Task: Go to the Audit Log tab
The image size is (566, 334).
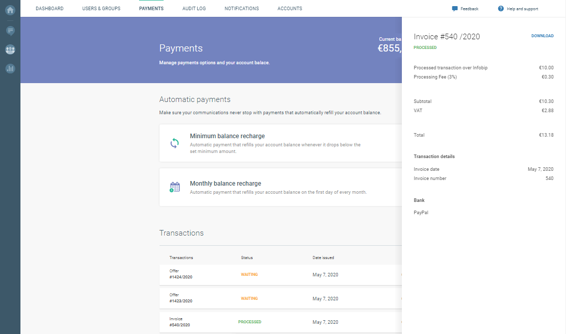Action: [x=194, y=9]
